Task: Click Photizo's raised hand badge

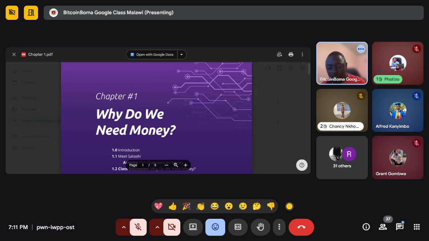Action: tap(388, 79)
